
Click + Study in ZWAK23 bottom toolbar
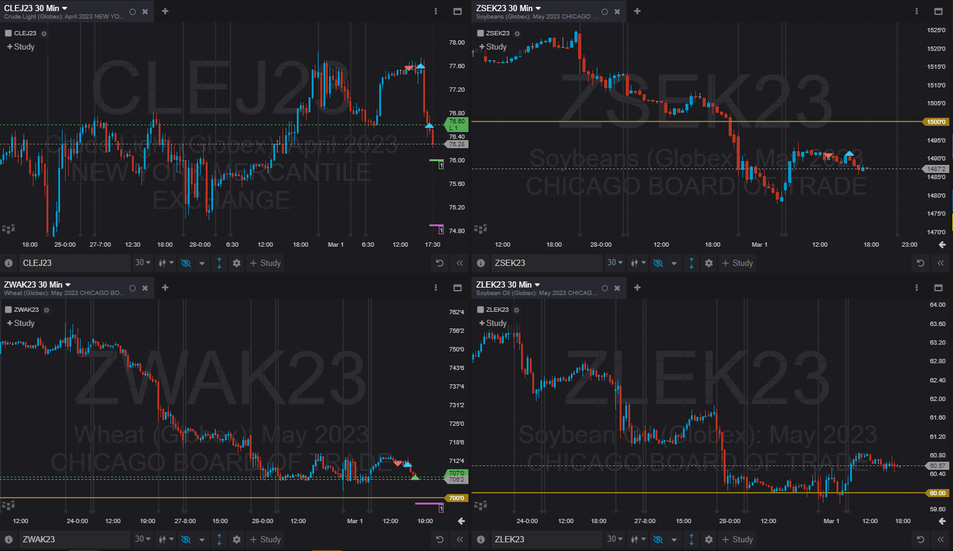(265, 539)
